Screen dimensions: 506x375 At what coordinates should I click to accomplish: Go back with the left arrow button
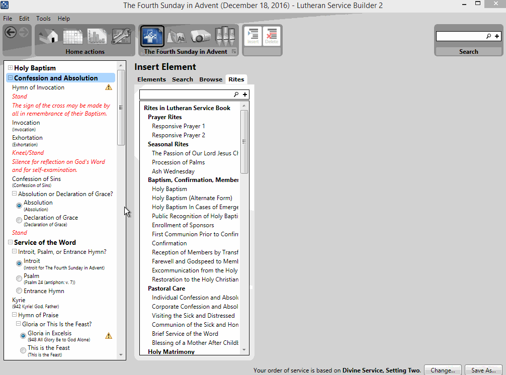click(11, 32)
